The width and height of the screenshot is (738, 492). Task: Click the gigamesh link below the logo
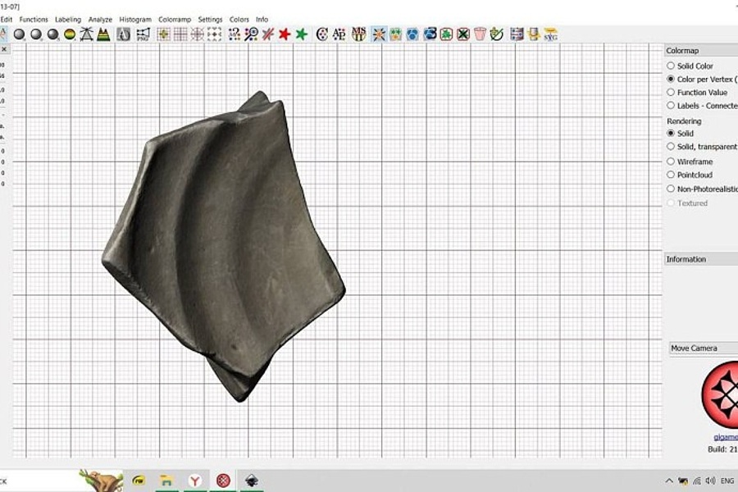click(x=726, y=437)
